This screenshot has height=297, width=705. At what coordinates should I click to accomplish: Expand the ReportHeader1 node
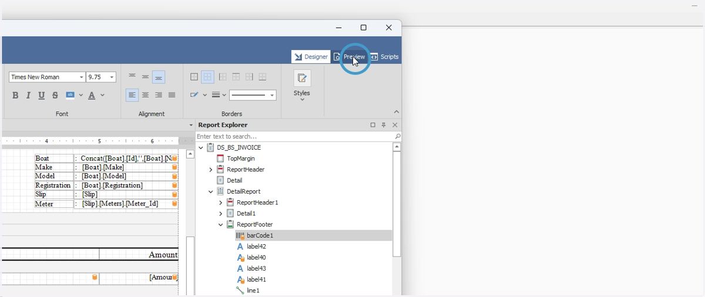click(221, 203)
